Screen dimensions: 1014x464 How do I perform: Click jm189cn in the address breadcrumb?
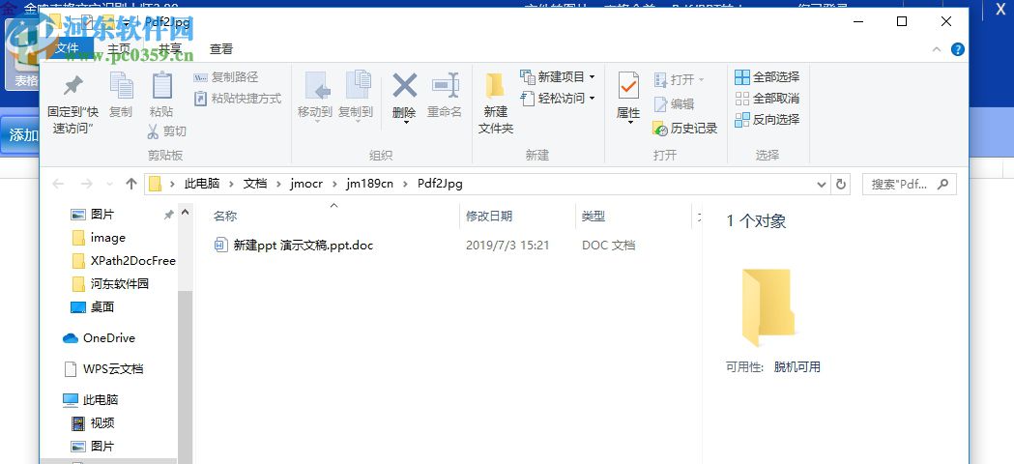[369, 184]
